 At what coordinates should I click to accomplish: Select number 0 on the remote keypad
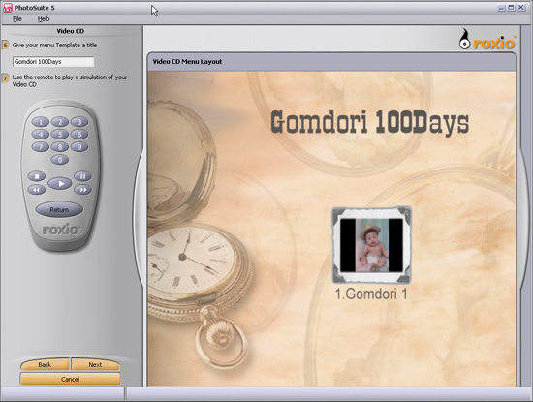click(x=60, y=160)
